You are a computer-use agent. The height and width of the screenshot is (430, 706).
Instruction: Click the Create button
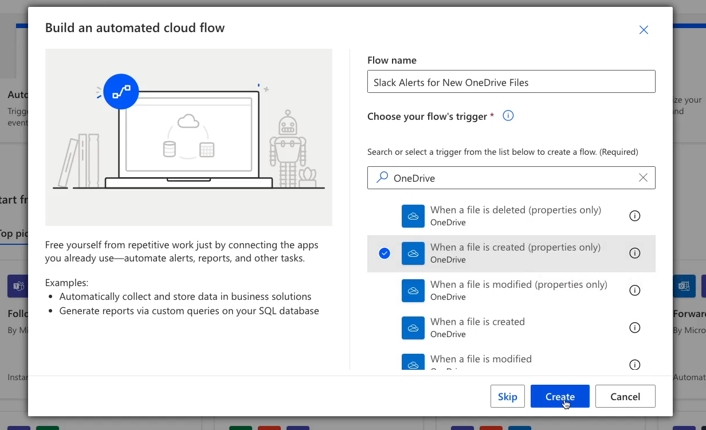click(x=560, y=396)
